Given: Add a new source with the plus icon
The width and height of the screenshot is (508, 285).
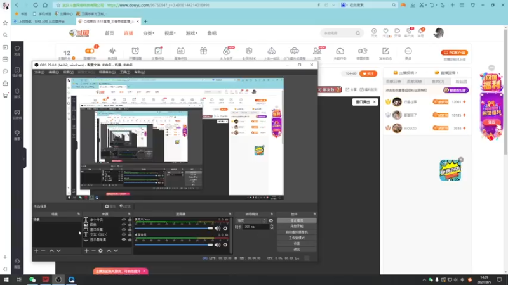Looking at the screenshot, I should [x=86, y=251].
